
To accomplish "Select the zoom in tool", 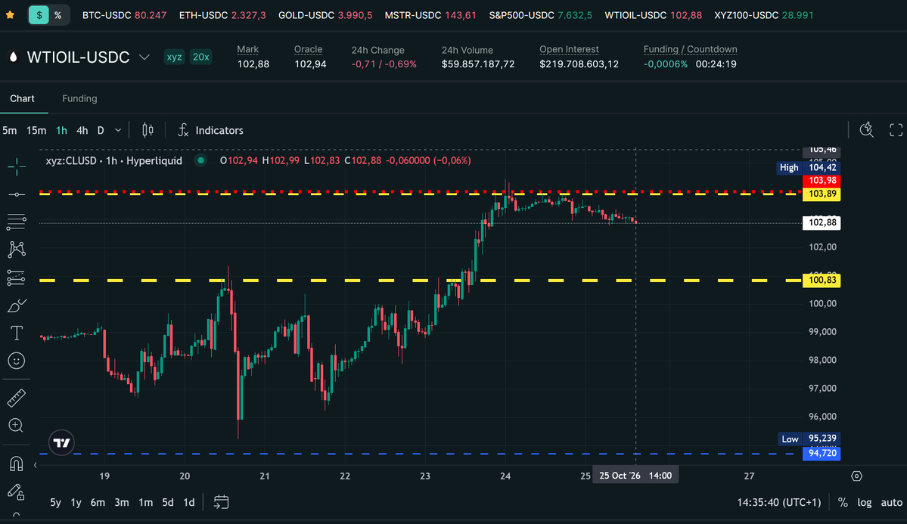I will pyautogui.click(x=16, y=426).
